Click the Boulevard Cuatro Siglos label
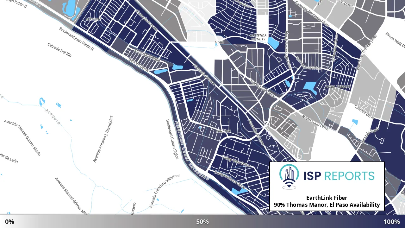 click(173, 139)
